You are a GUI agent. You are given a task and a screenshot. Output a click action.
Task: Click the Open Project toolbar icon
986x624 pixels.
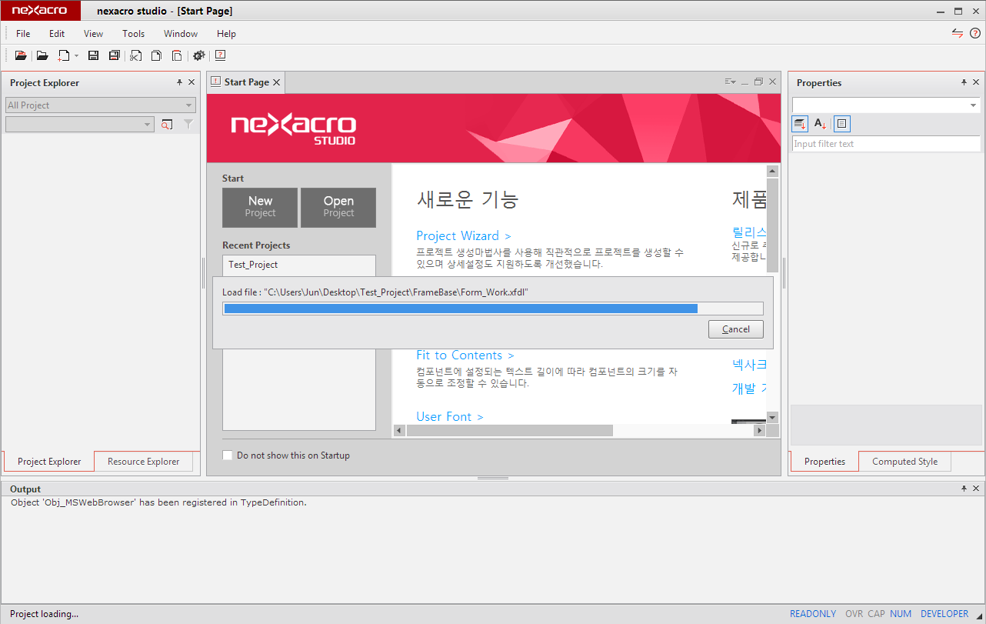tap(21, 55)
